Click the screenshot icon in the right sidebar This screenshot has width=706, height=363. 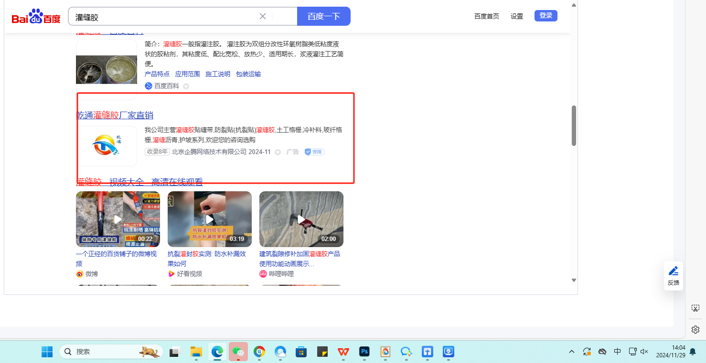pyautogui.click(x=695, y=308)
